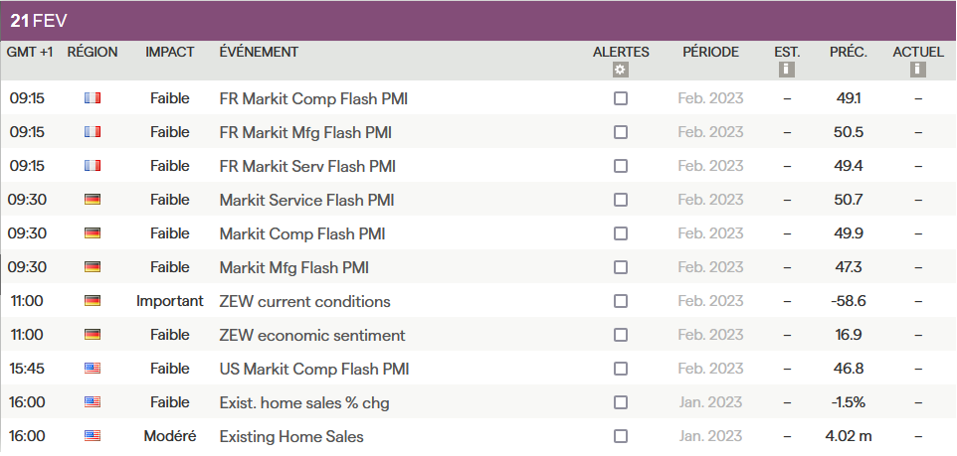The image size is (957, 456).
Task: Open the ZEW economic sentiment event
Action: 311,335
